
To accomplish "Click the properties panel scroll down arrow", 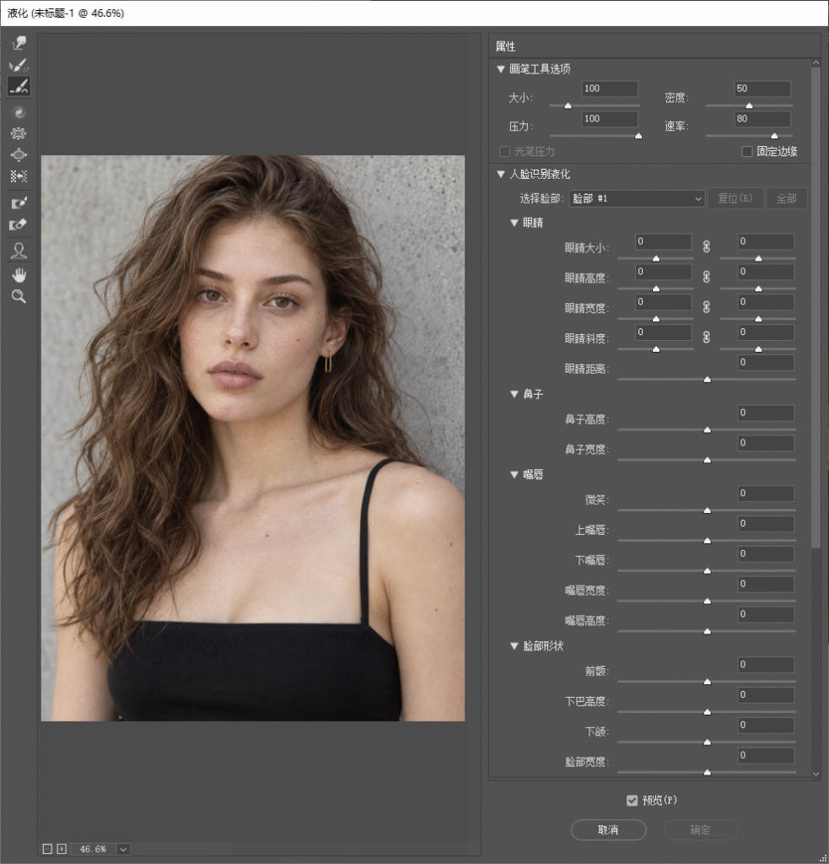I will click(x=816, y=774).
